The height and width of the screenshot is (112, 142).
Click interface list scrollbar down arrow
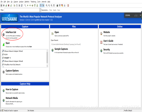tap(47, 66)
